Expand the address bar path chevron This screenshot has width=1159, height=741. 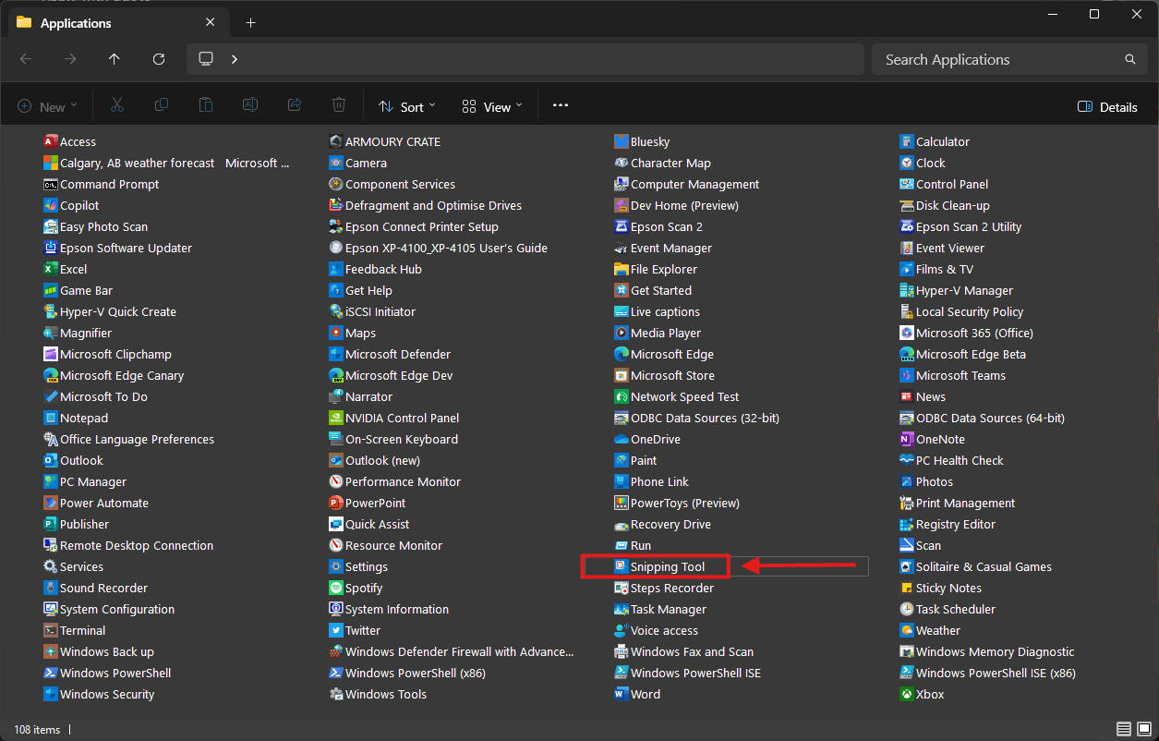(235, 59)
